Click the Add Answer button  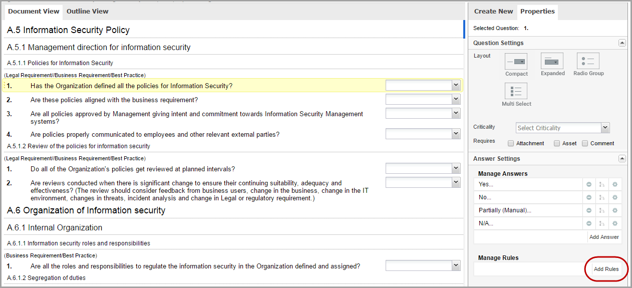pos(604,237)
